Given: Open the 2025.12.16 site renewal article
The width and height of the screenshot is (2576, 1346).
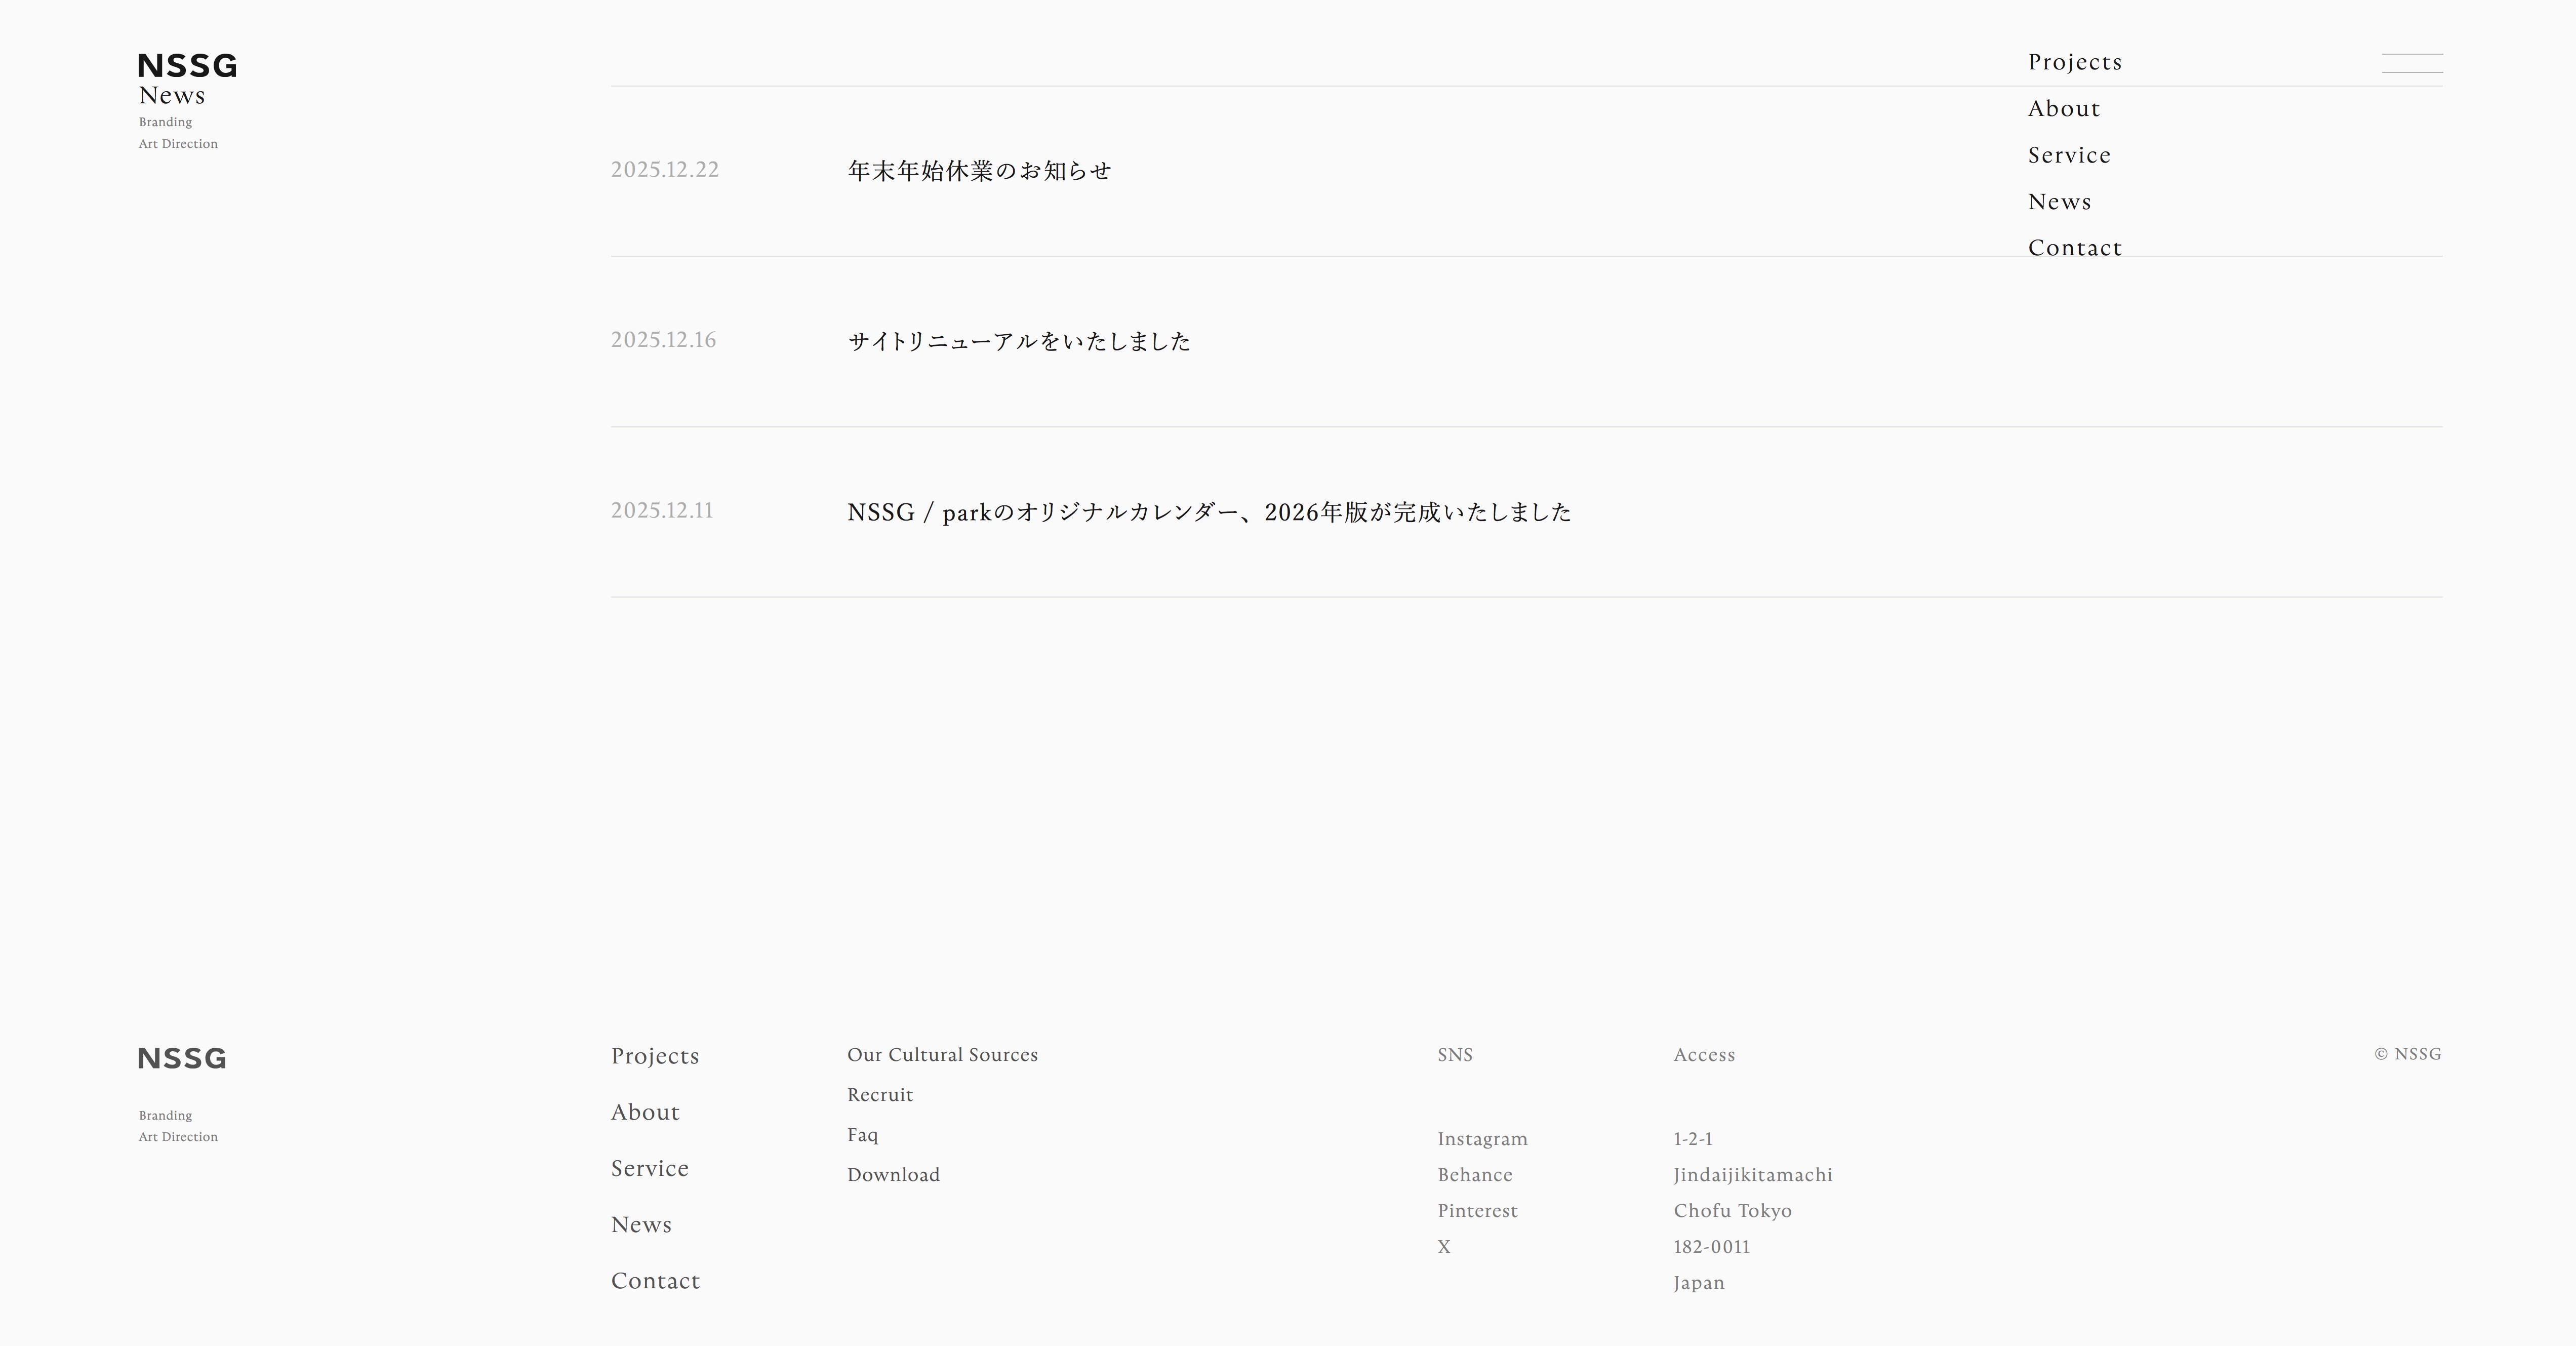Looking at the screenshot, I should 1018,342.
